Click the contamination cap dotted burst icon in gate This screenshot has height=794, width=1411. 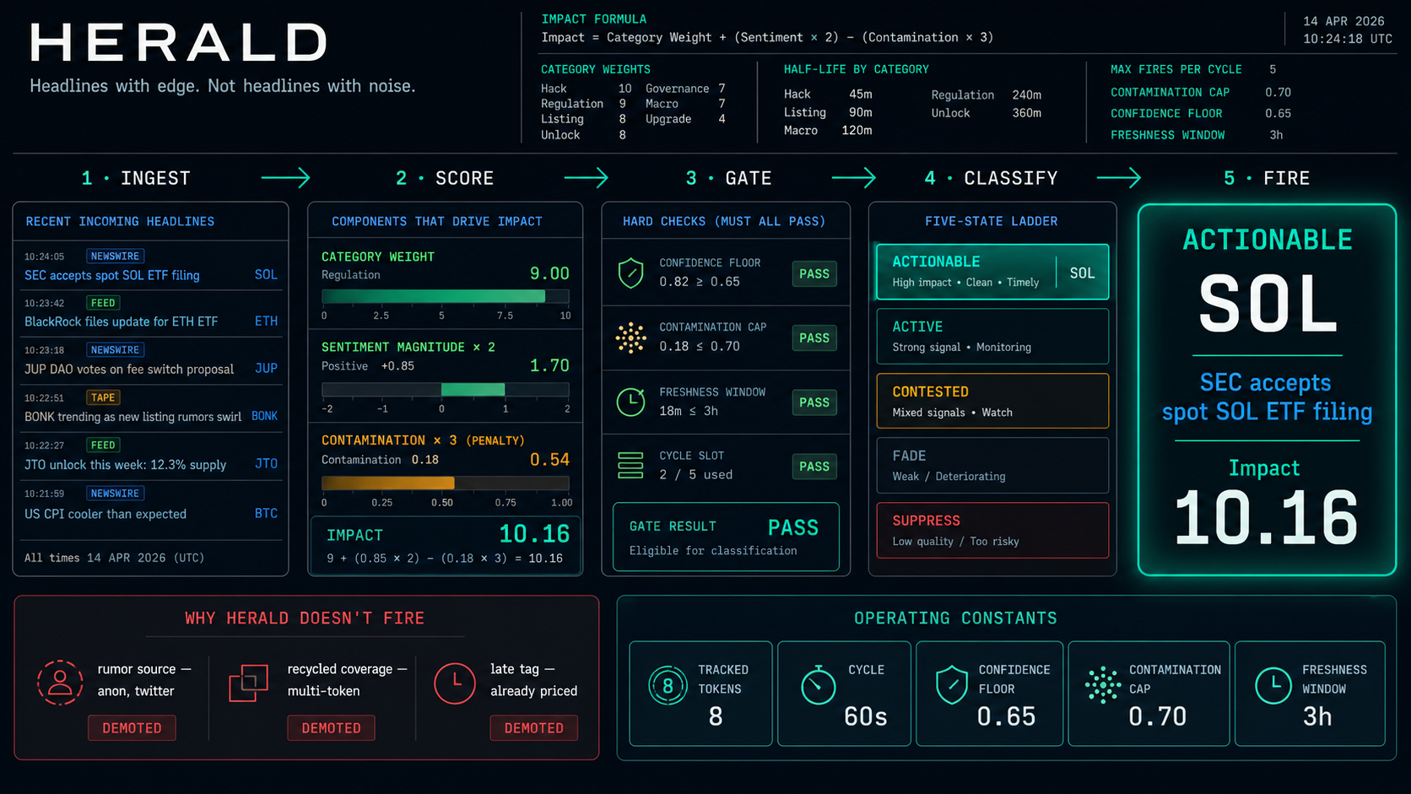630,338
